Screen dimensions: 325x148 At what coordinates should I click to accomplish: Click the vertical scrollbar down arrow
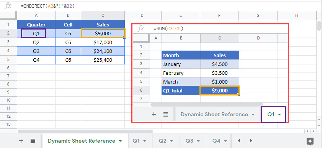(319, 126)
